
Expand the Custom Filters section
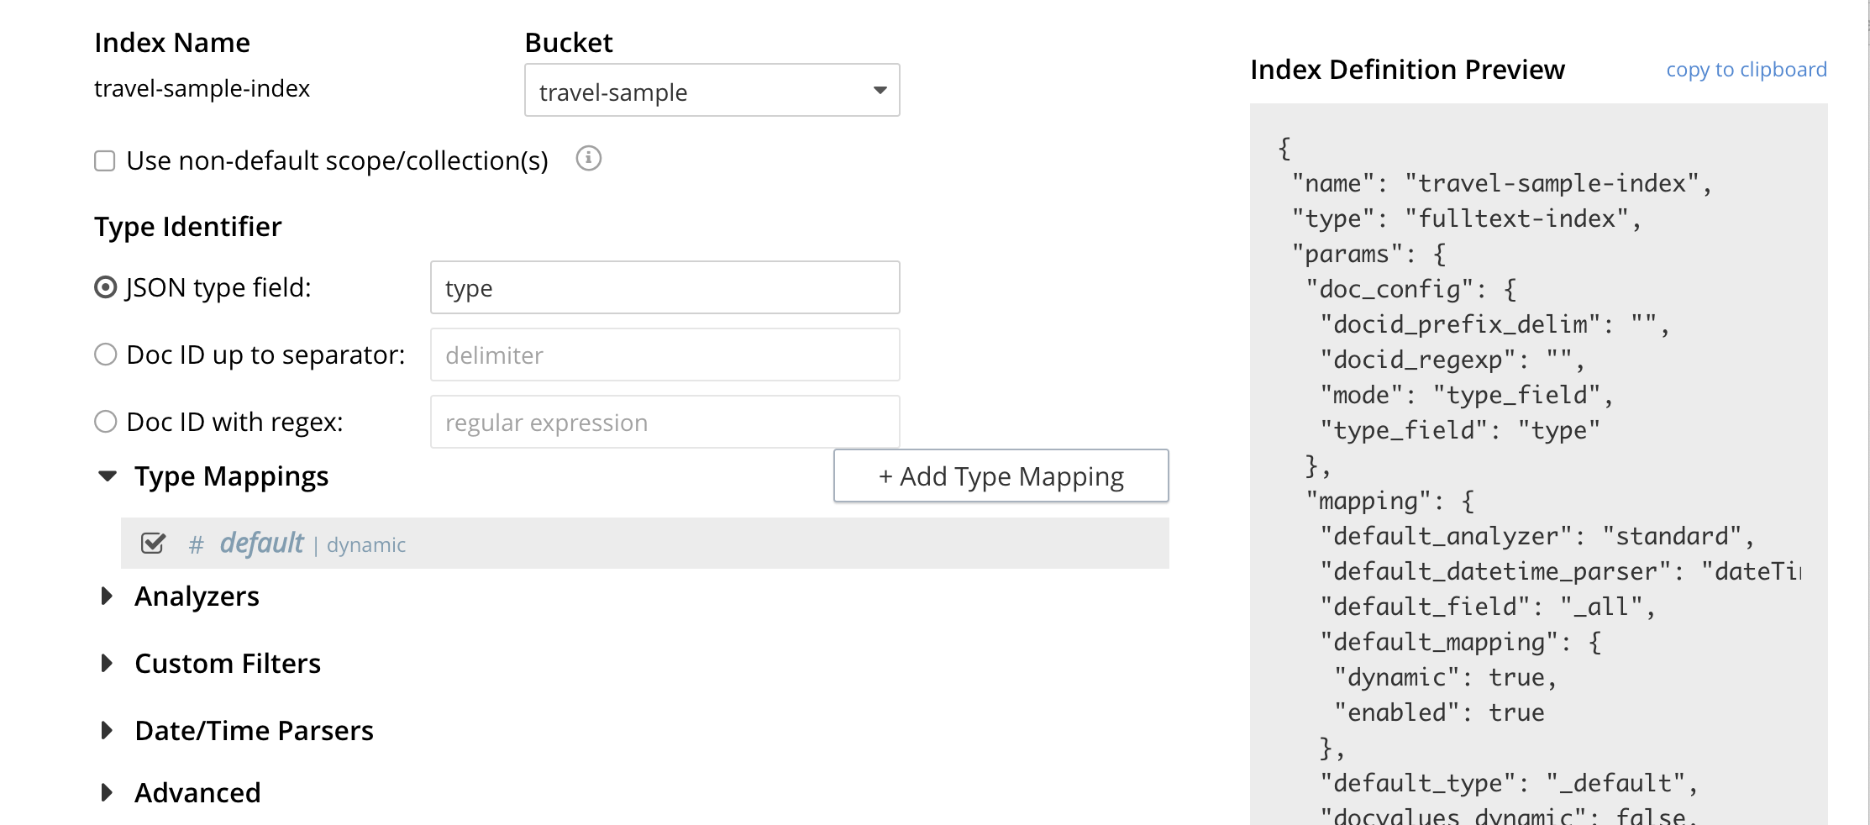coord(108,664)
